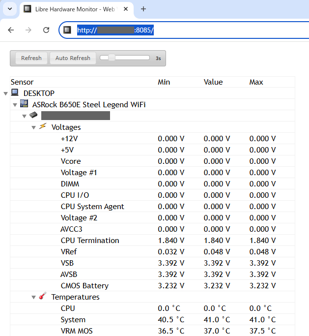Collapse the ASRock B650E Steel Legend node

pos(15,105)
